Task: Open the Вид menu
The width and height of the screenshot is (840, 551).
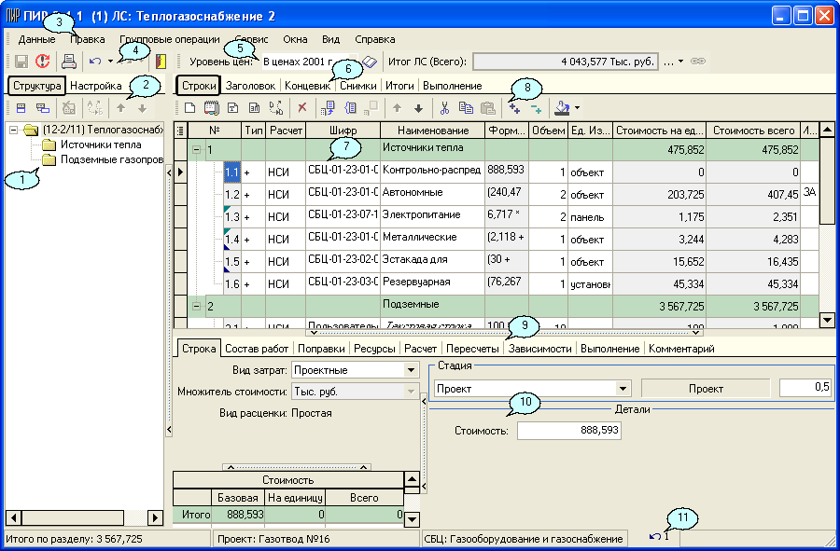Action: coord(331,39)
